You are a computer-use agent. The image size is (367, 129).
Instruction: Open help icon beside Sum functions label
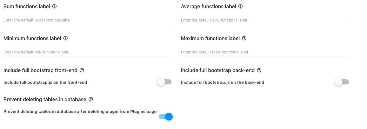pos(55,7)
